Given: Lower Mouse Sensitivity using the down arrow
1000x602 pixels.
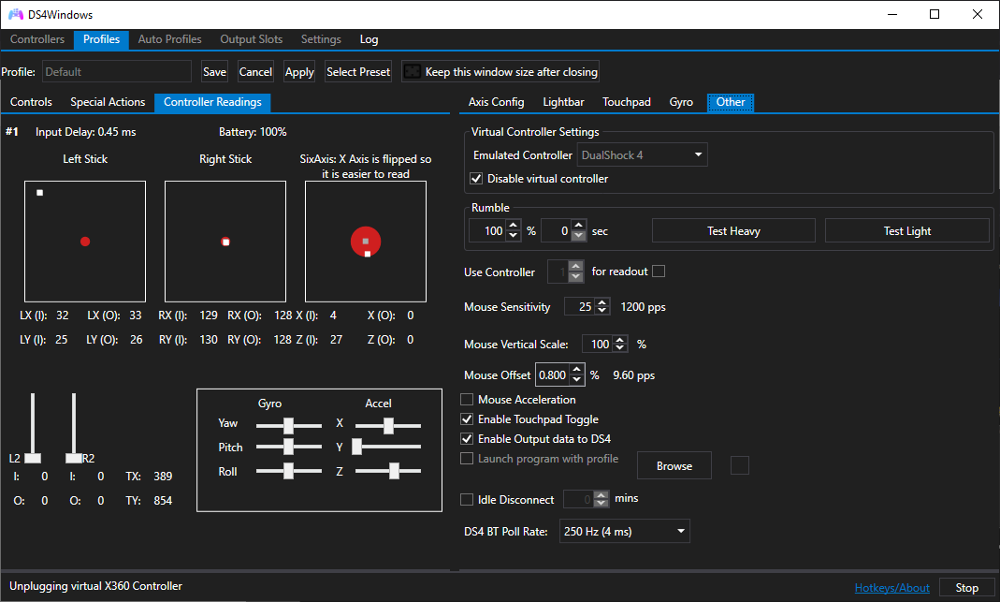Looking at the screenshot, I should click(602, 311).
